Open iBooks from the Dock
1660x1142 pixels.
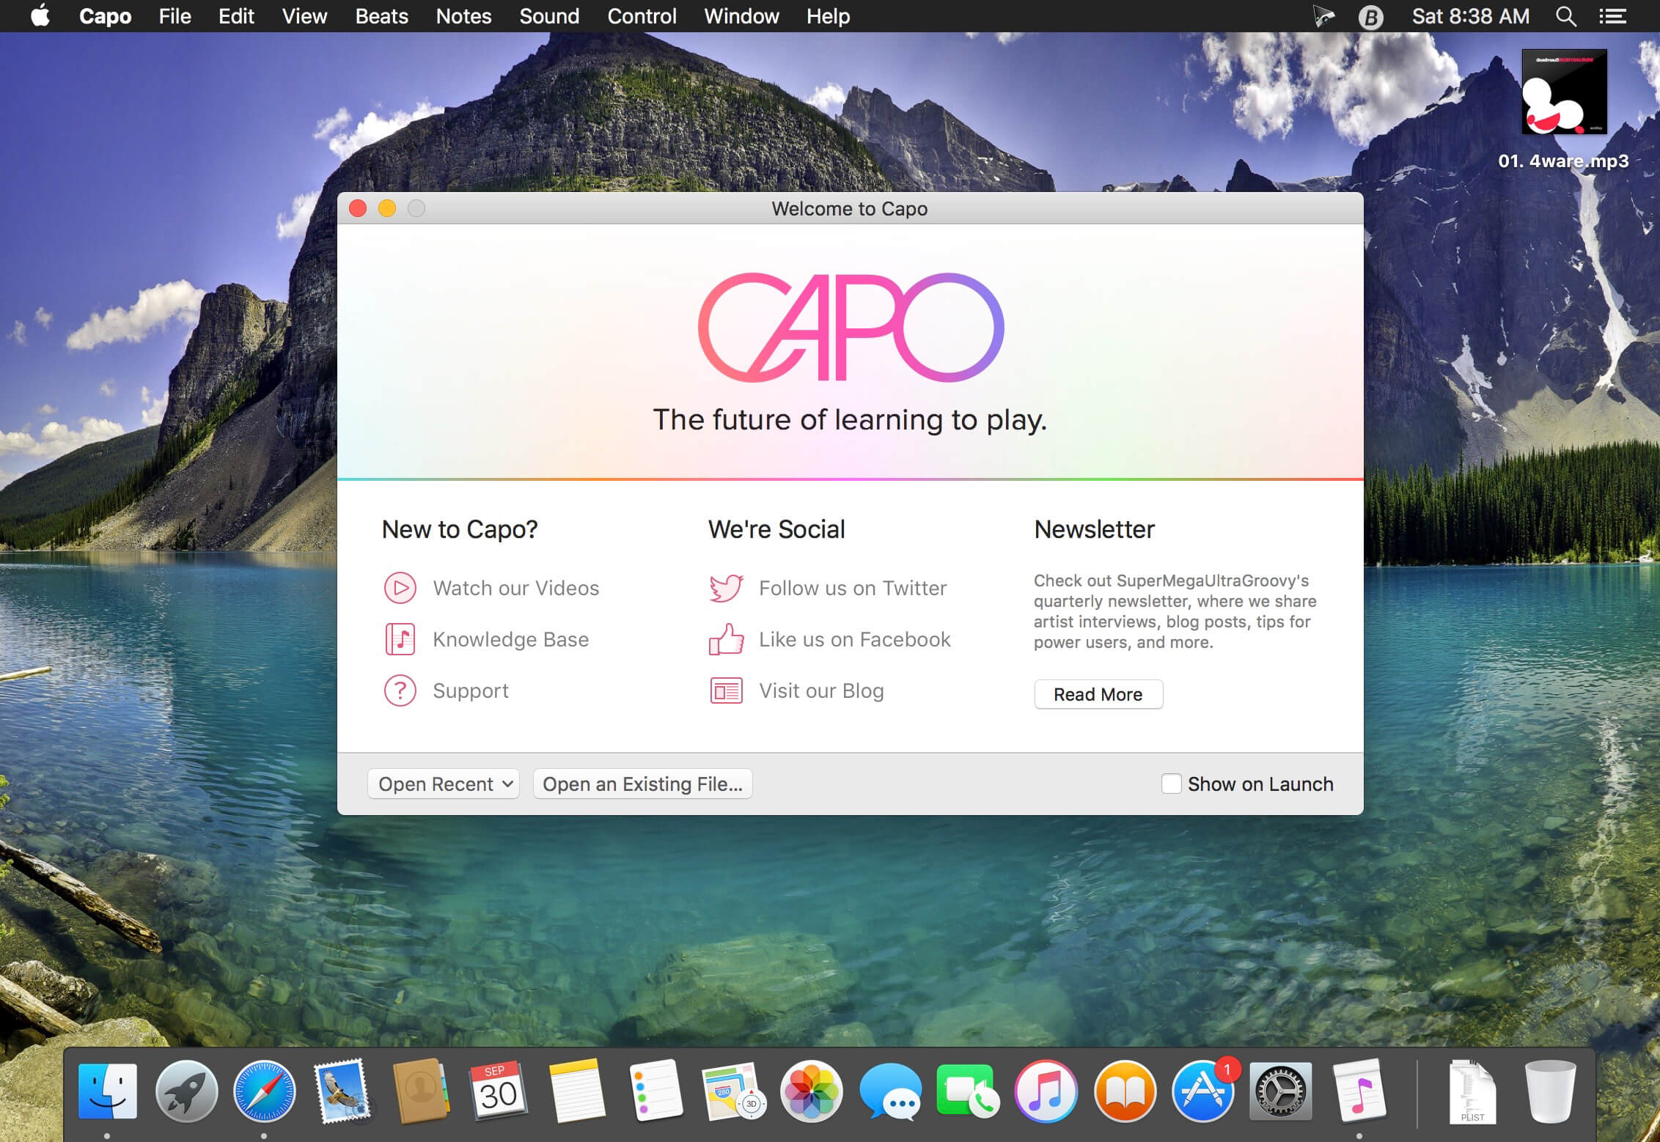[x=1125, y=1091]
